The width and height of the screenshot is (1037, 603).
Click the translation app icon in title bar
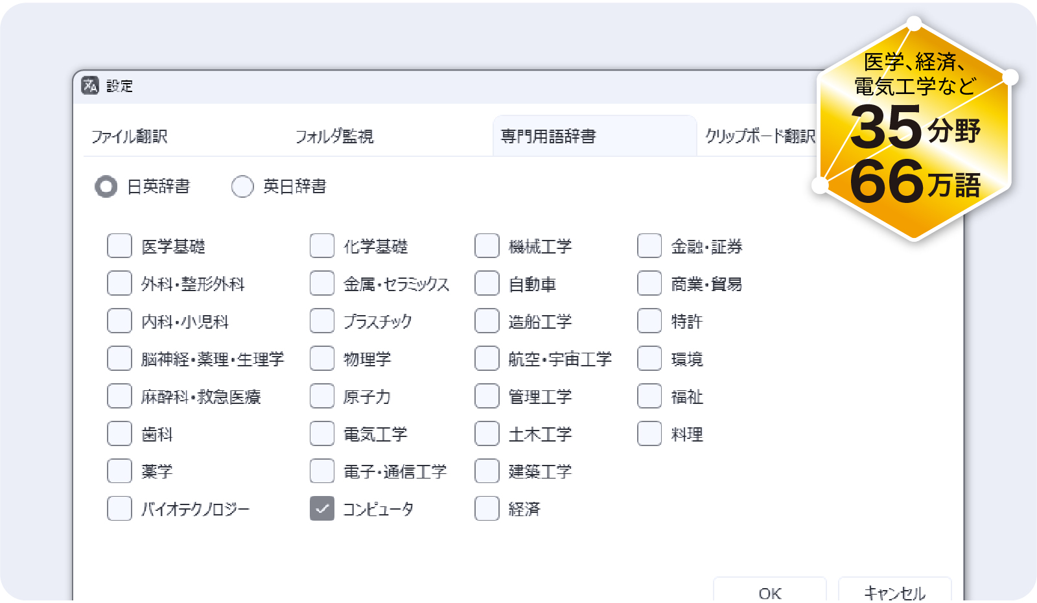click(89, 86)
